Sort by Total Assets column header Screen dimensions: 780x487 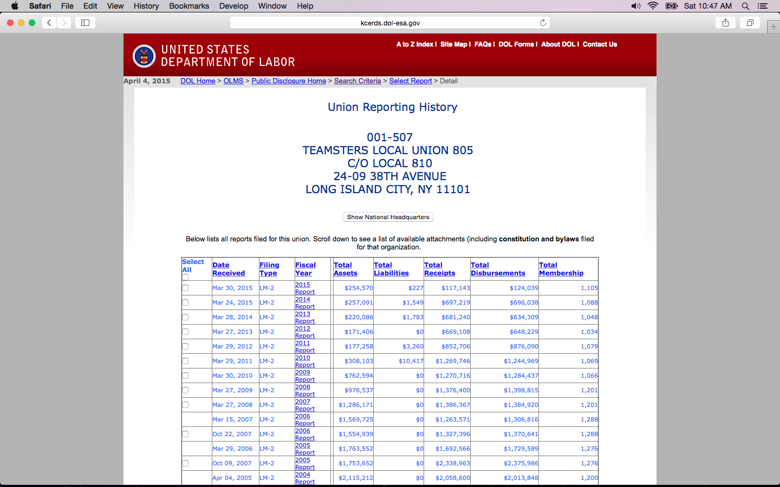(346, 269)
